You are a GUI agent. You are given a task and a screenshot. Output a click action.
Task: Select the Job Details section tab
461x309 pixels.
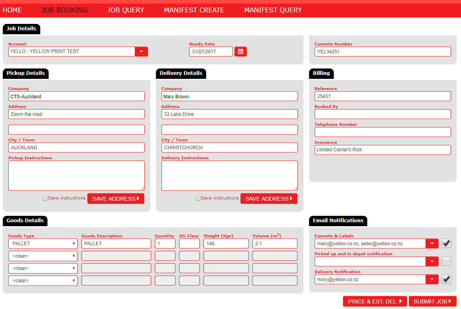coord(22,29)
